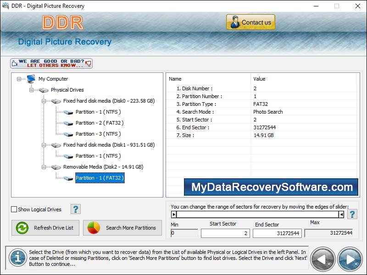Click the Back navigation arrow button
Image resolution: width=367 pixels, height=275 pixels.
[323, 258]
